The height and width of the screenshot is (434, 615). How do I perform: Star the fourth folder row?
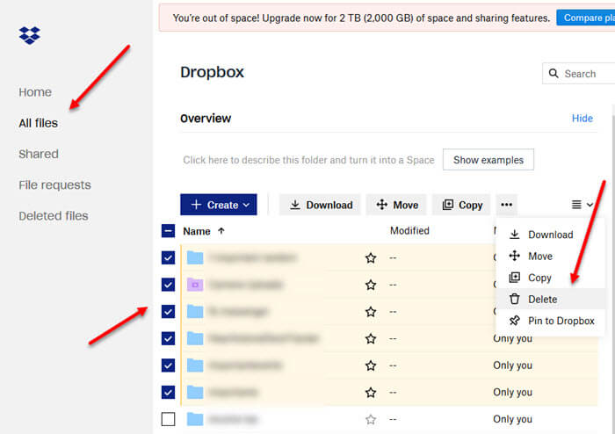coord(371,338)
